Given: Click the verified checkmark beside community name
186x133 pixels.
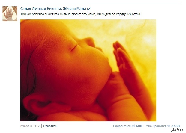Looking at the screenshot, I should click(x=89, y=9).
